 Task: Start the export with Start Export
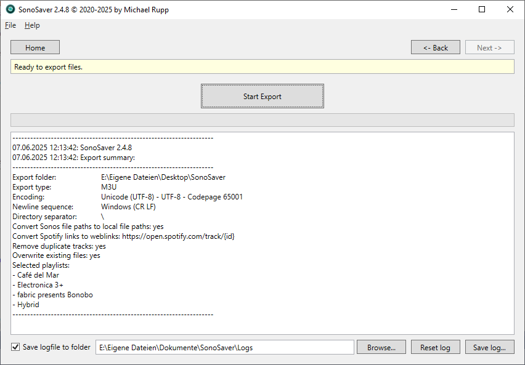point(262,95)
